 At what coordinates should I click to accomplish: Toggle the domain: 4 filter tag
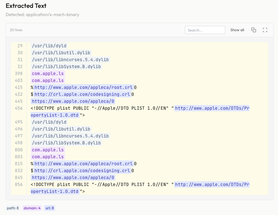coord(32,208)
